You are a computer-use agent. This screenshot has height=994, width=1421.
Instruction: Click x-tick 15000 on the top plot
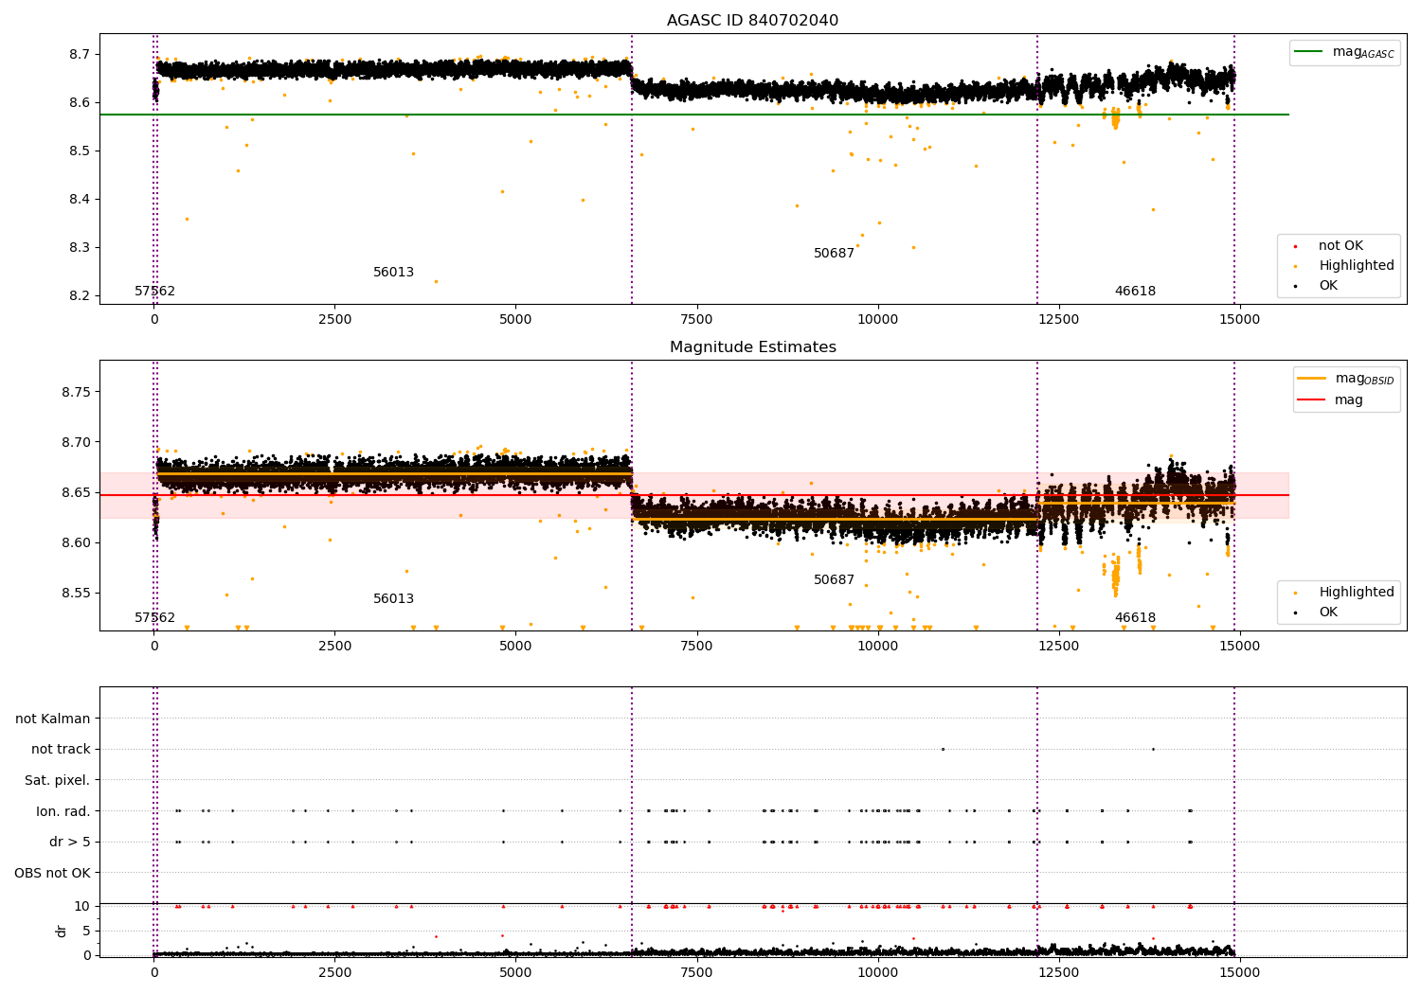(x=1239, y=320)
